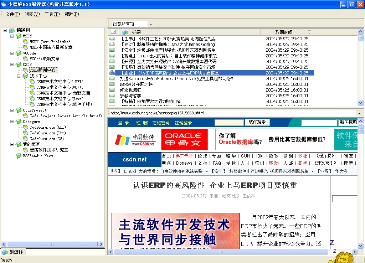365x263 pixels.
Task: Collapse the CodeProject tree node
Action: 12,110
